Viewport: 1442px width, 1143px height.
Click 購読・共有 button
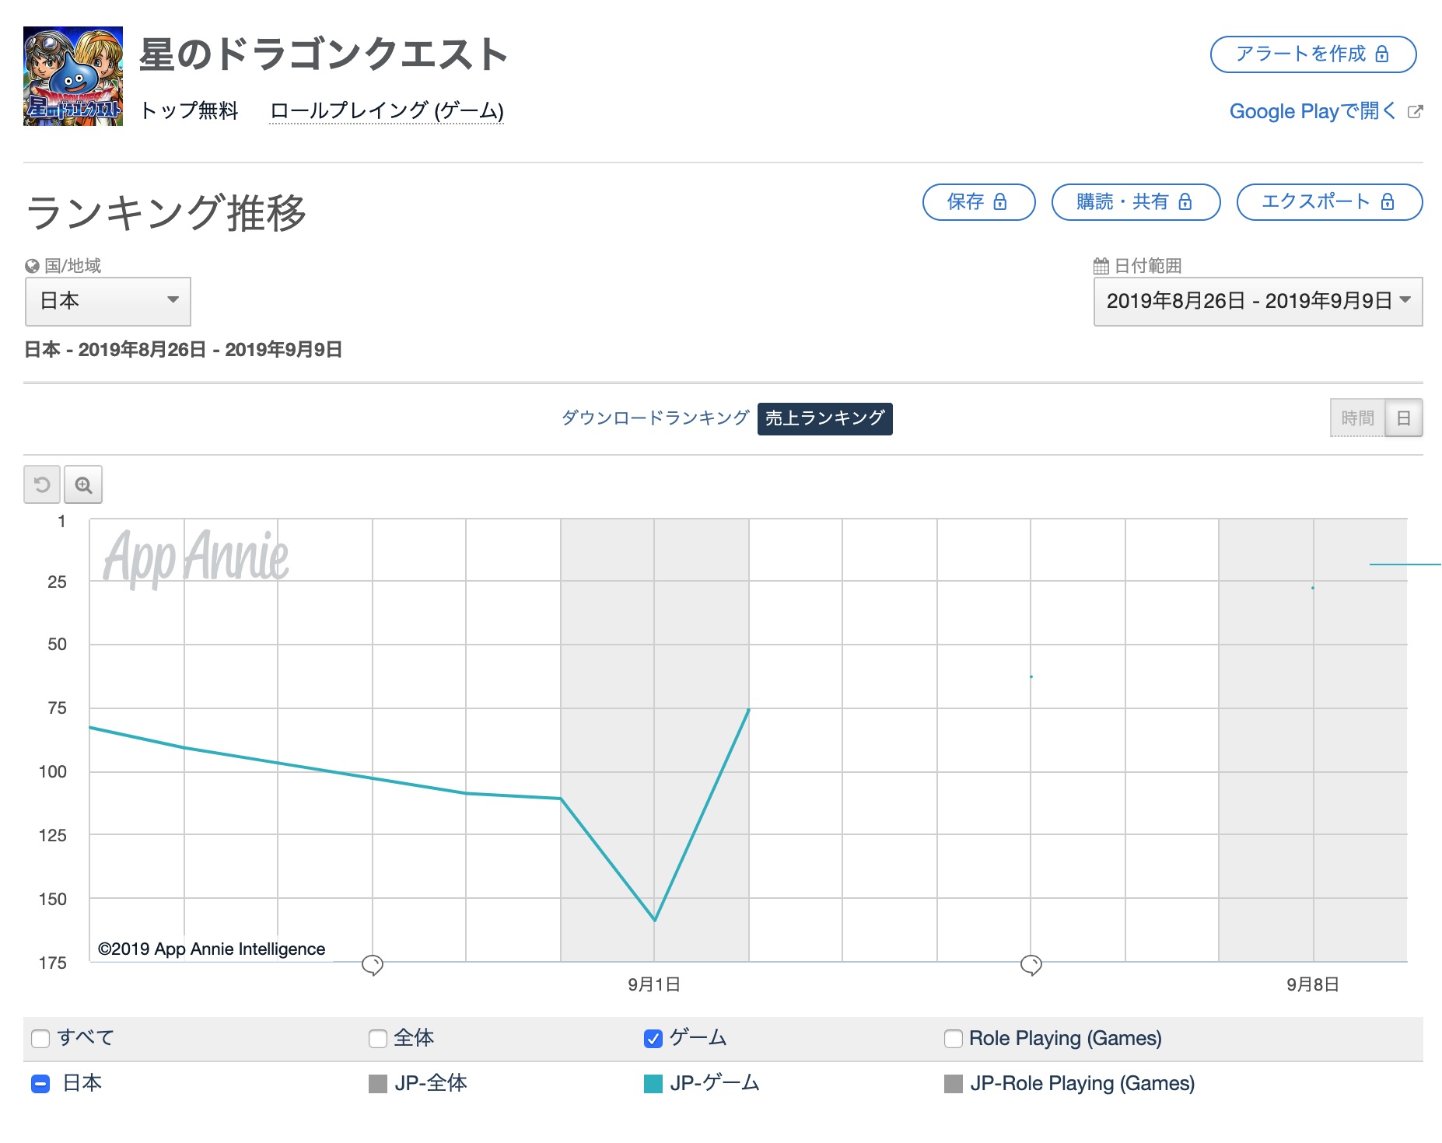(1136, 202)
